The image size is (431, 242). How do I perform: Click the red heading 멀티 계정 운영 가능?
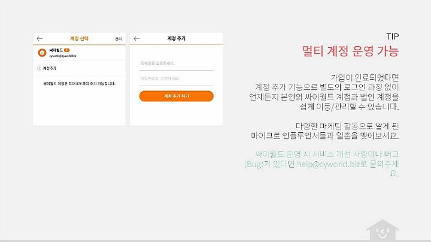coord(350,51)
